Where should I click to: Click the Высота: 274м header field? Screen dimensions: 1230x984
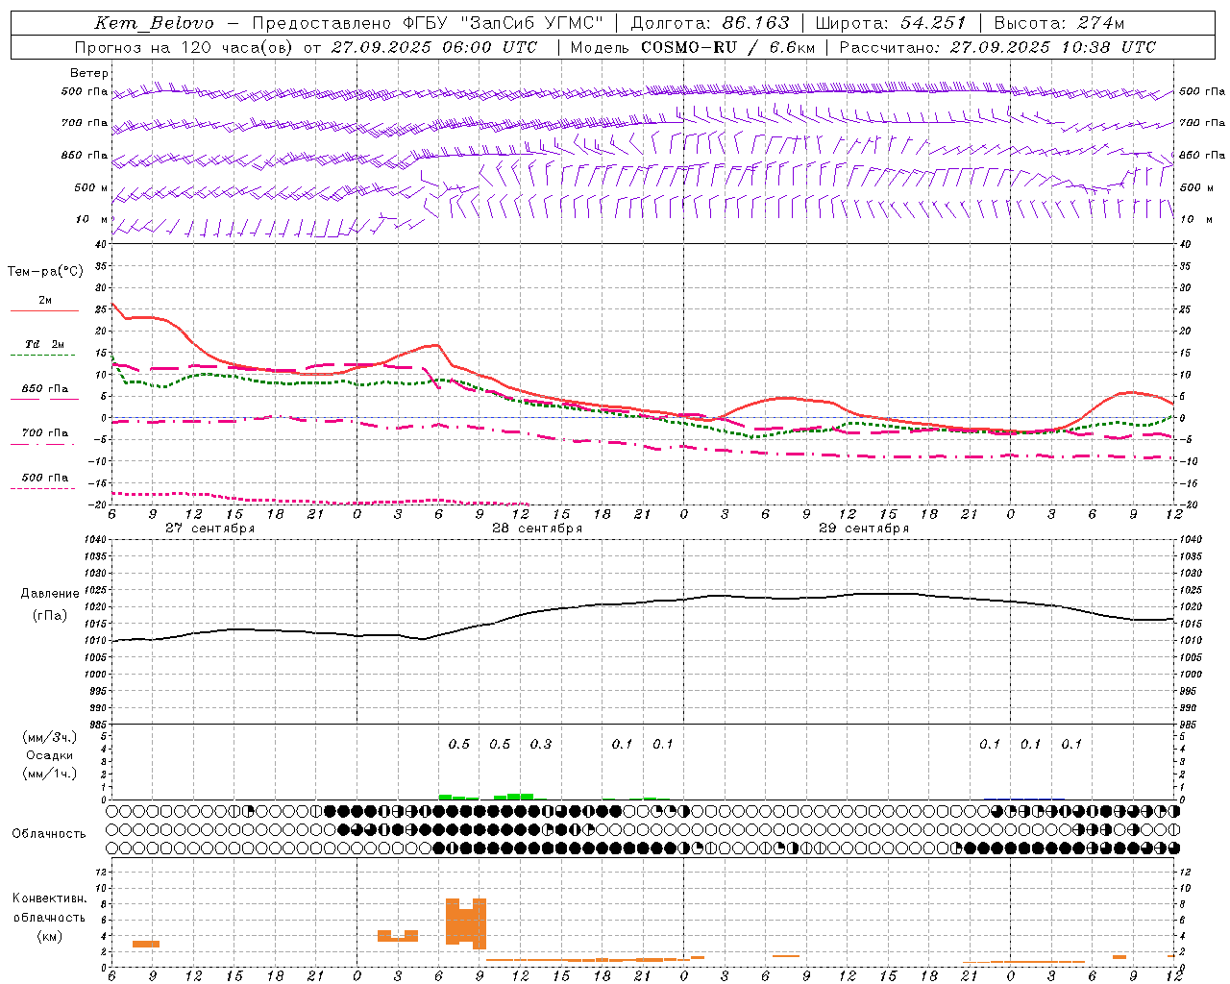[x=1059, y=23]
